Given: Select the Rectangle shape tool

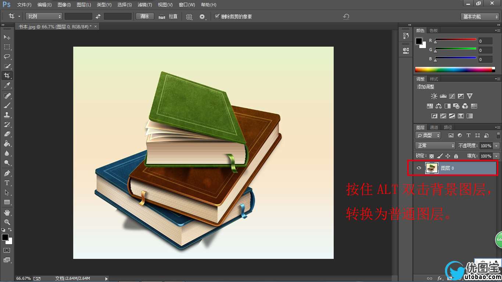Looking at the screenshot, I should point(7,202).
